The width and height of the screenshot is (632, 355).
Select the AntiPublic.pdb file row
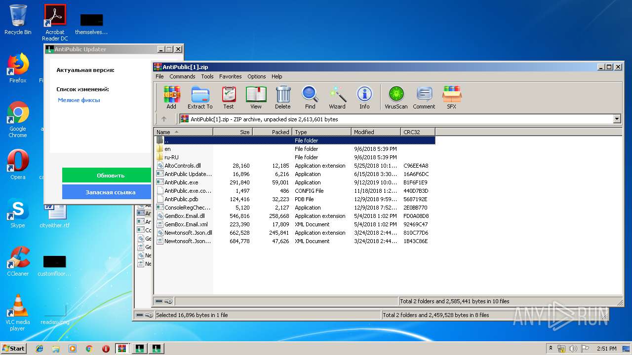click(295, 199)
